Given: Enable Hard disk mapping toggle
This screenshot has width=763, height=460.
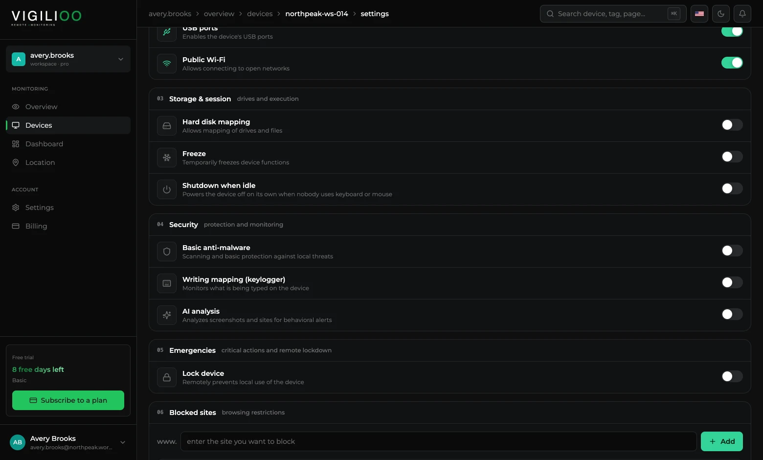Looking at the screenshot, I should point(732,125).
